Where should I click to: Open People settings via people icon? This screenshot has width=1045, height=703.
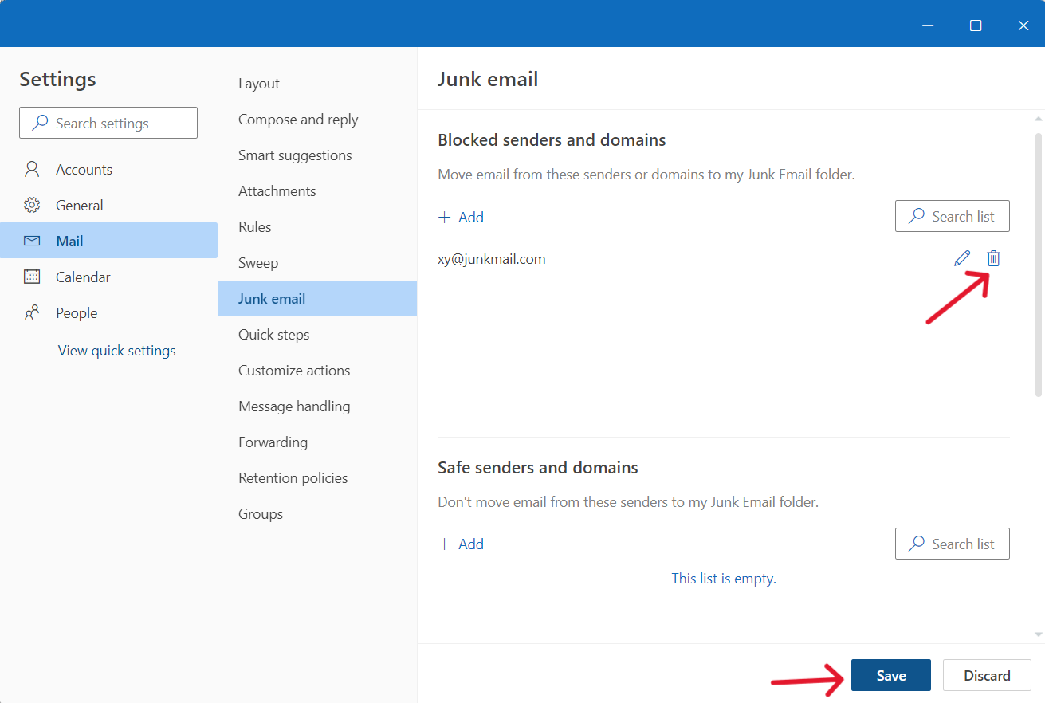[x=32, y=312]
